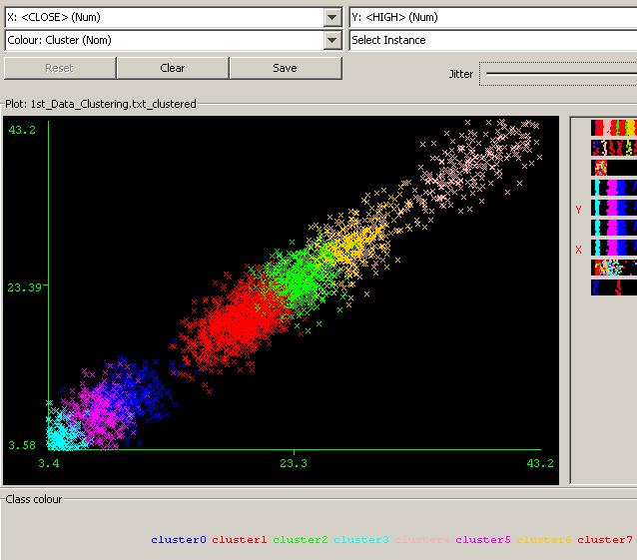Click the Plot: 1st_Data_Clustering.txt_clustered title
This screenshot has width=637, height=560.
point(101,104)
